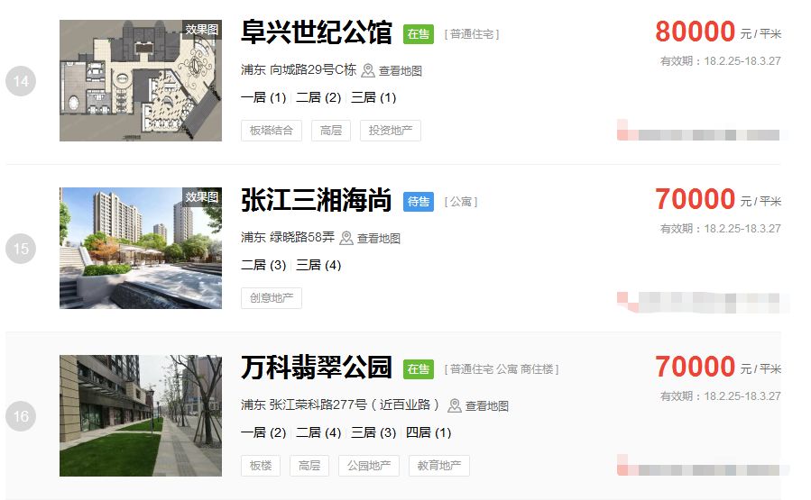The width and height of the screenshot is (811, 500).
Task: Click map pin icon for 万科翡翠公园 address
Action: [454, 405]
